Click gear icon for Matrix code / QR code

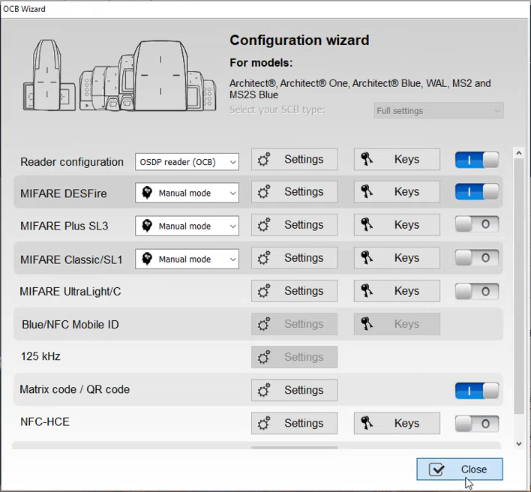coord(264,390)
